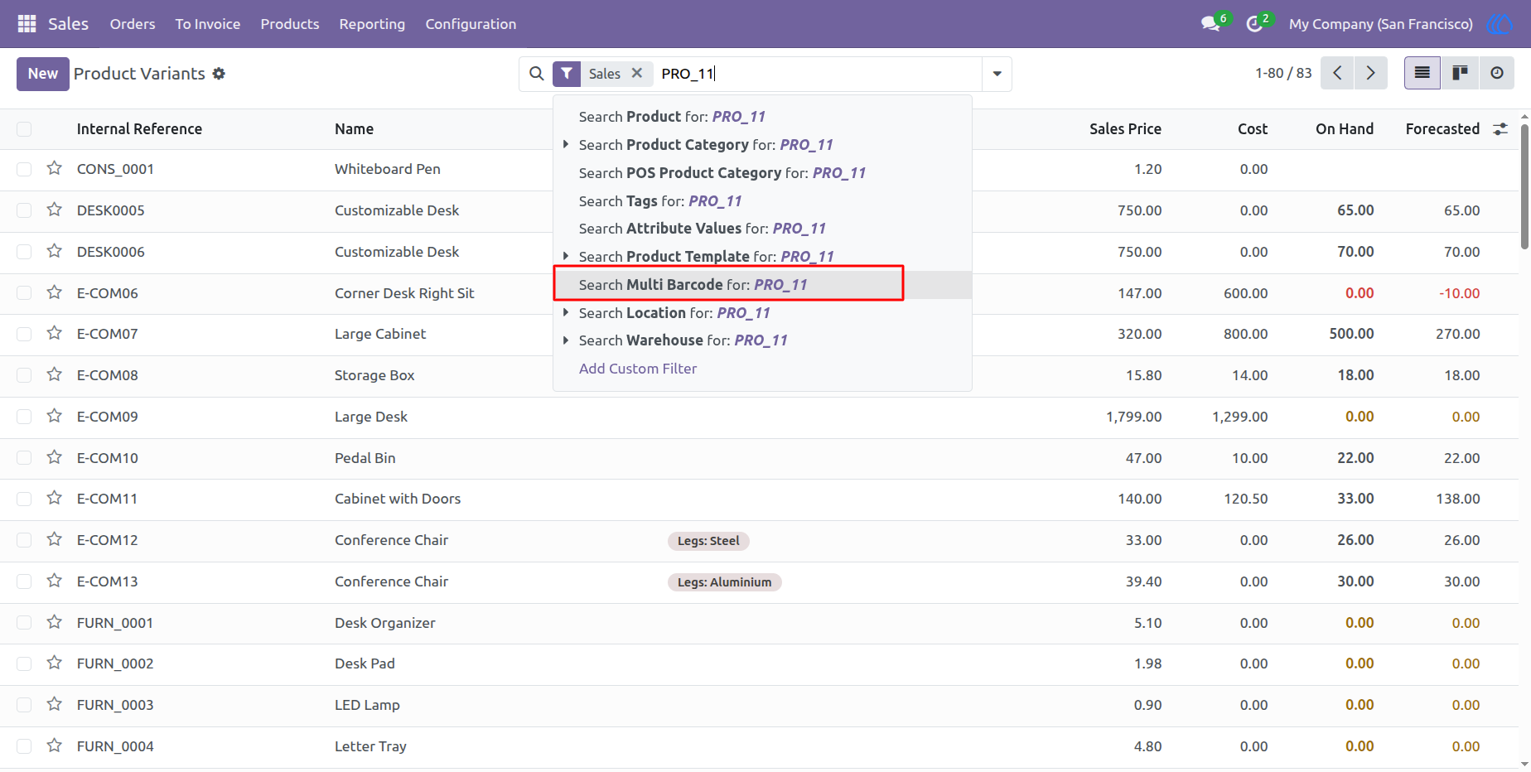Open the Orders menu

click(x=133, y=24)
